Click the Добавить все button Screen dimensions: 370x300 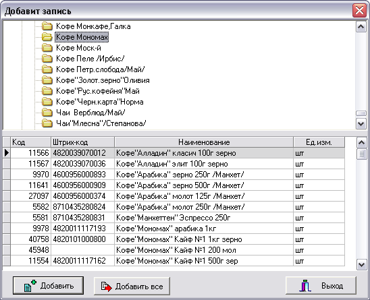pos(132,286)
